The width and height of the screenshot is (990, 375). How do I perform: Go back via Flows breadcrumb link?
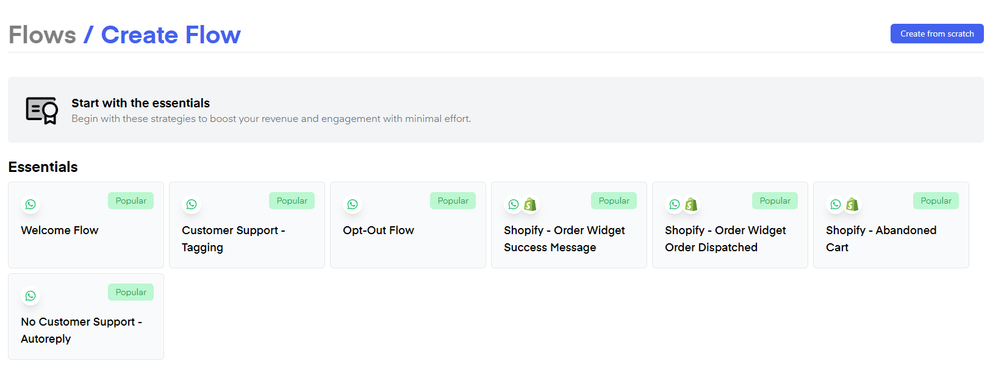42,35
